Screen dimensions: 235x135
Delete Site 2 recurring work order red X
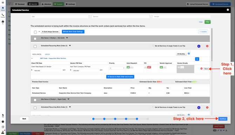pyautogui.click(x=207, y=107)
